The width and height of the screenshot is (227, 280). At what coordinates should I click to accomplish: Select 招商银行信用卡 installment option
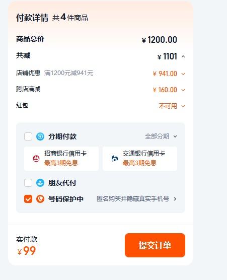61,159
